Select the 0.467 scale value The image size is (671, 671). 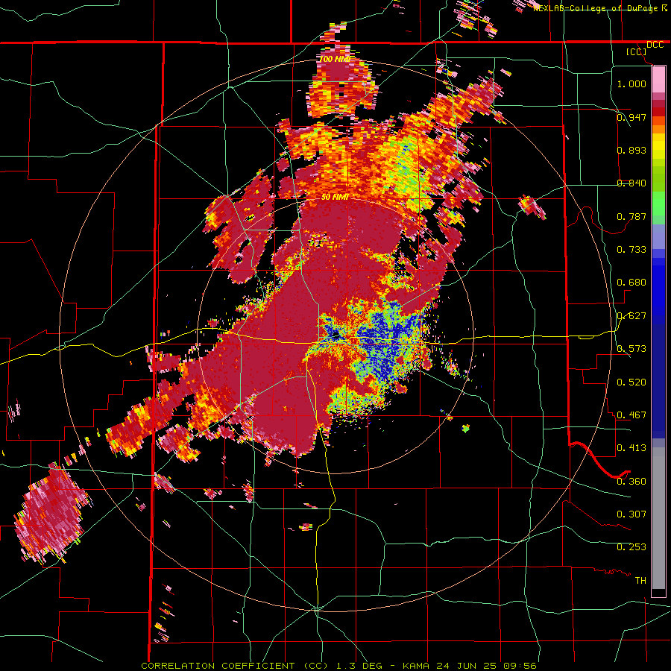tap(631, 415)
